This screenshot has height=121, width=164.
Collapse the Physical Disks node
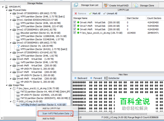tap(7, 10)
